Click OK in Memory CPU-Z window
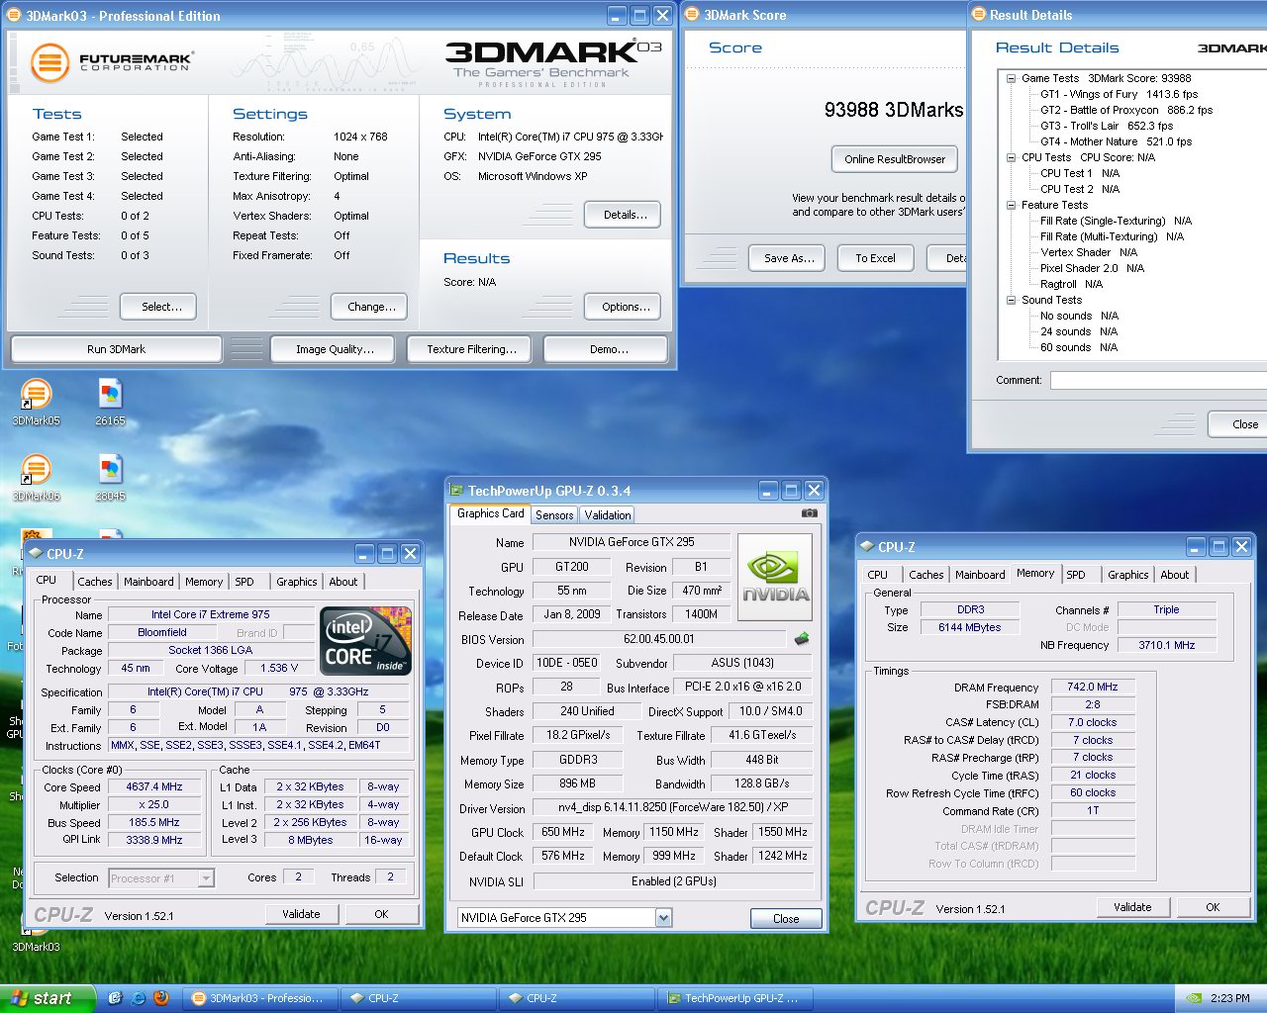 point(1213,907)
